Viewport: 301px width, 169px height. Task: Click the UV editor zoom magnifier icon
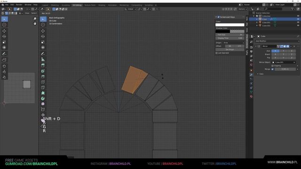point(35,19)
